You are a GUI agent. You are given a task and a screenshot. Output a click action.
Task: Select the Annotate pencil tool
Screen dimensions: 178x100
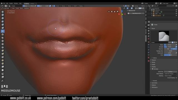pyautogui.click(x=3, y=81)
